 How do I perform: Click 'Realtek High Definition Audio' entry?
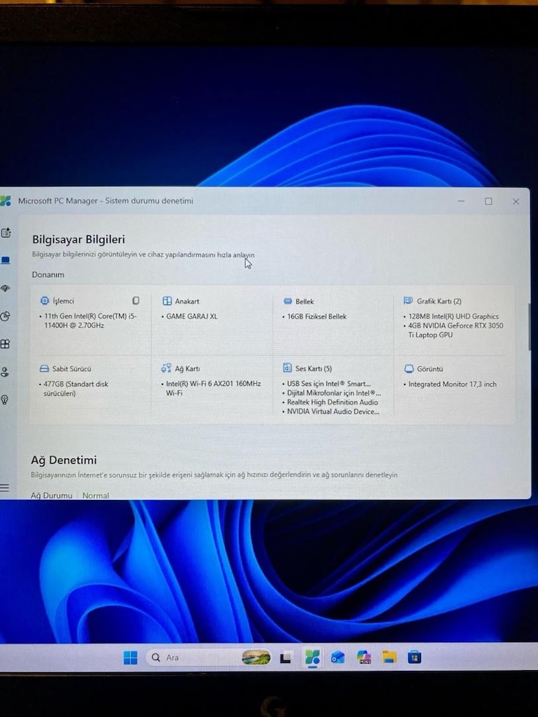tap(332, 402)
